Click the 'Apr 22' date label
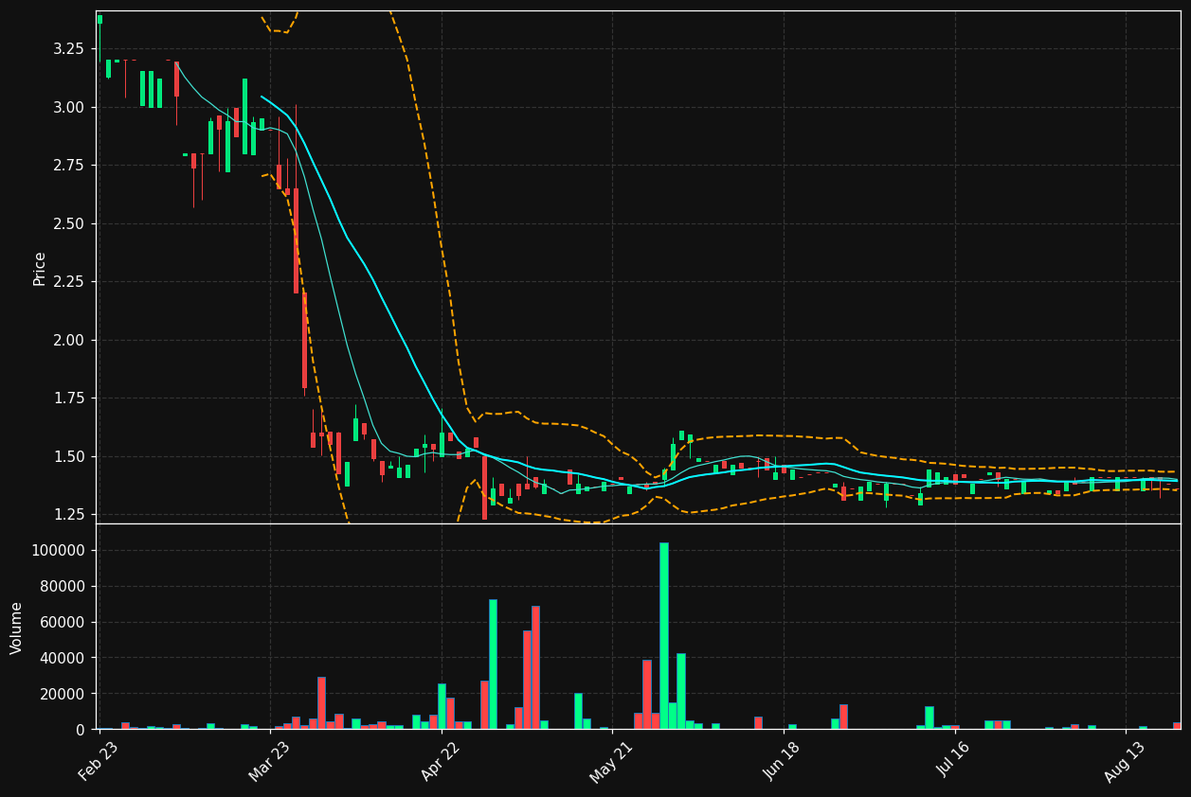Screen dimensions: 1191x797 tap(441, 762)
